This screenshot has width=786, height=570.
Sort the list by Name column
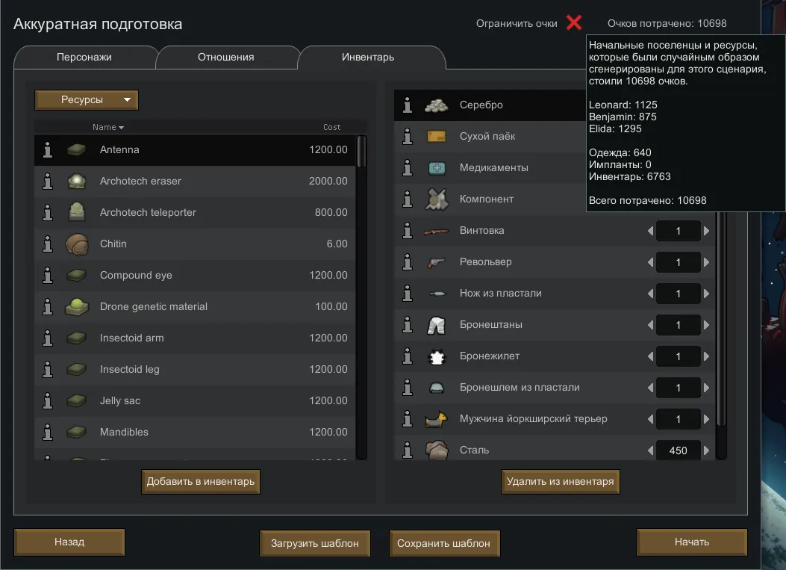pyautogui.click(x=108, y=127)
